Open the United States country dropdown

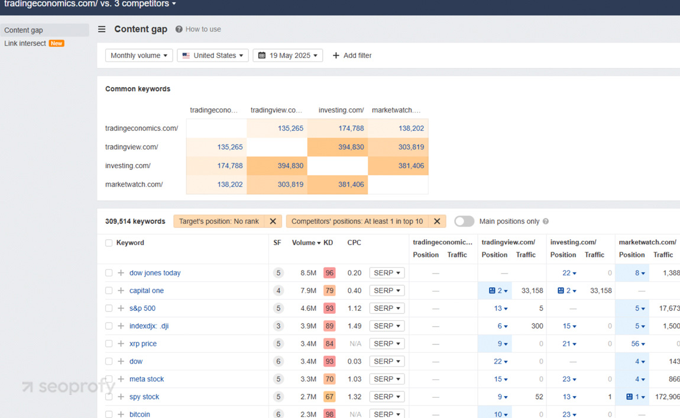point(212,55)
